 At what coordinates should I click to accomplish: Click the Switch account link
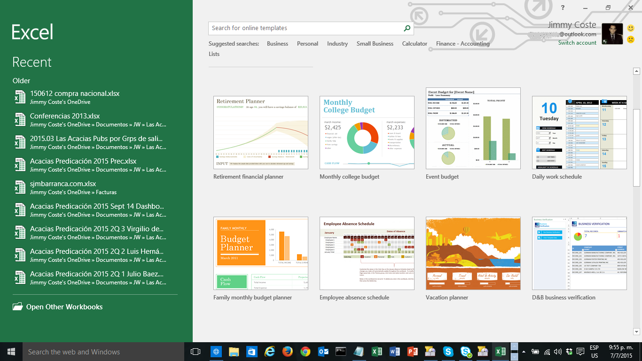point(577,43)
